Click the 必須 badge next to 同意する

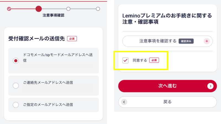[154, 60]
